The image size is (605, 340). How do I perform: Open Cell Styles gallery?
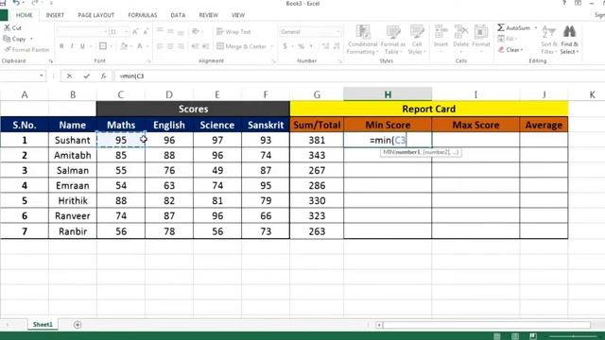tap(417, 40)
